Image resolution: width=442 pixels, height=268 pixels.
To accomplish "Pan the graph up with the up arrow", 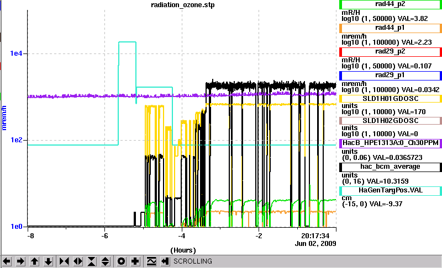I will coord(34,261).
